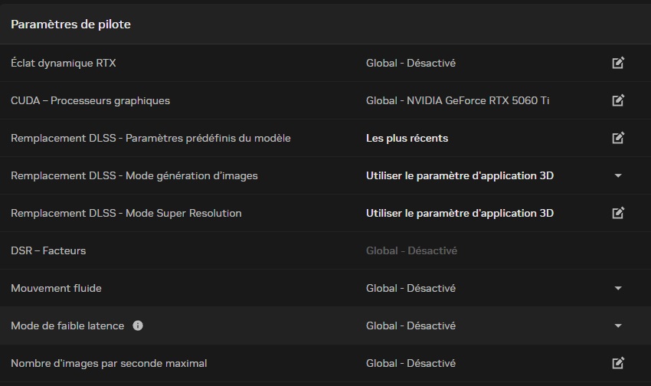Click Global - NVIDIA GeForce RTX 5060 Ti
This screenshot has width=651, height=386.
(x=457, y=100)
